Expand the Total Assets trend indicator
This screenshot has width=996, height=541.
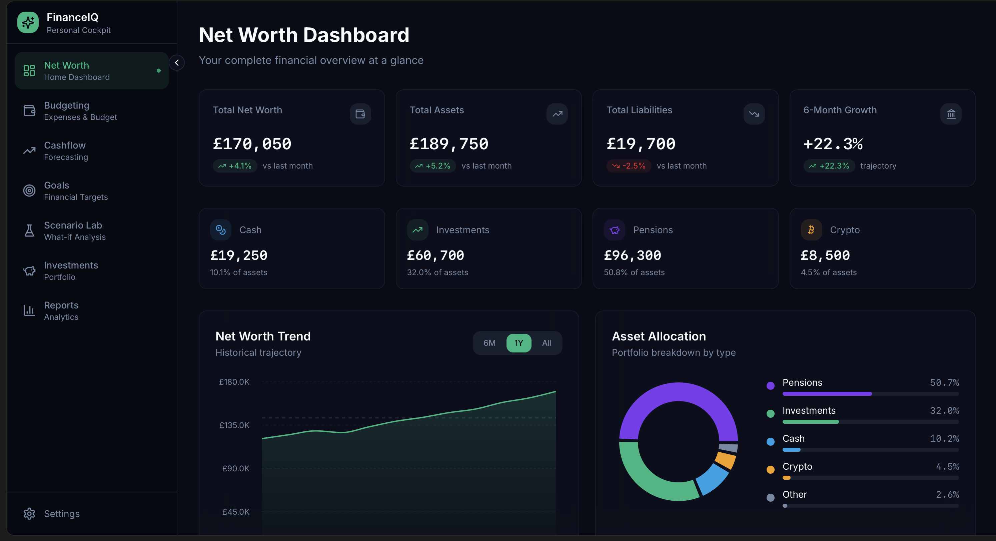[557, 114]
